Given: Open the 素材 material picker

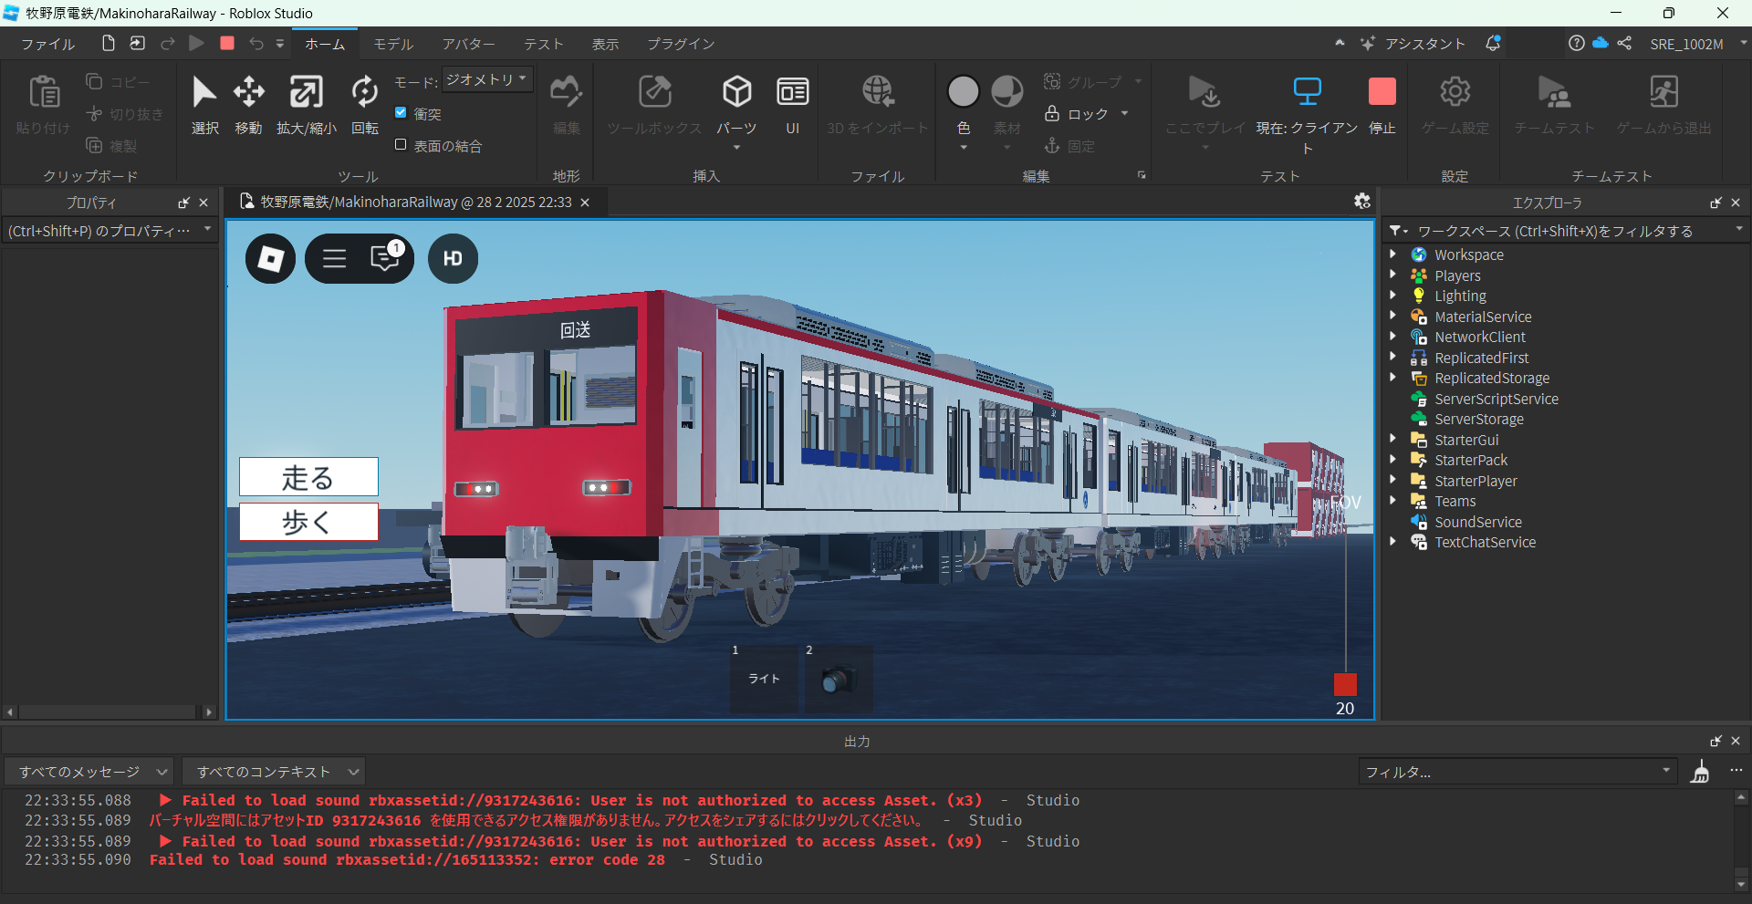Looking at the screenshot, I should pos(1006,91).
